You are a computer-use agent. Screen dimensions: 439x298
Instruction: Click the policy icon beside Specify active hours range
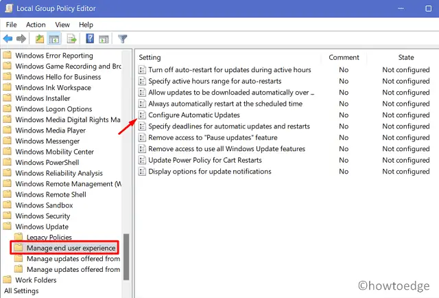click(x=142, y=81)
